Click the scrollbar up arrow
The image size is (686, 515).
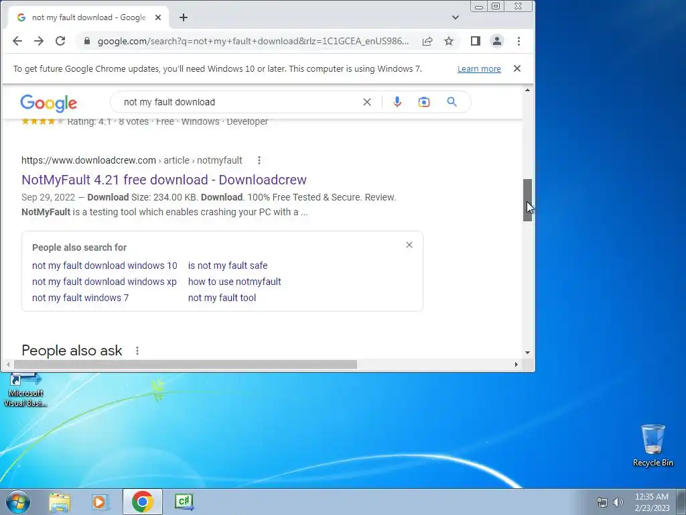pos(528,91)
